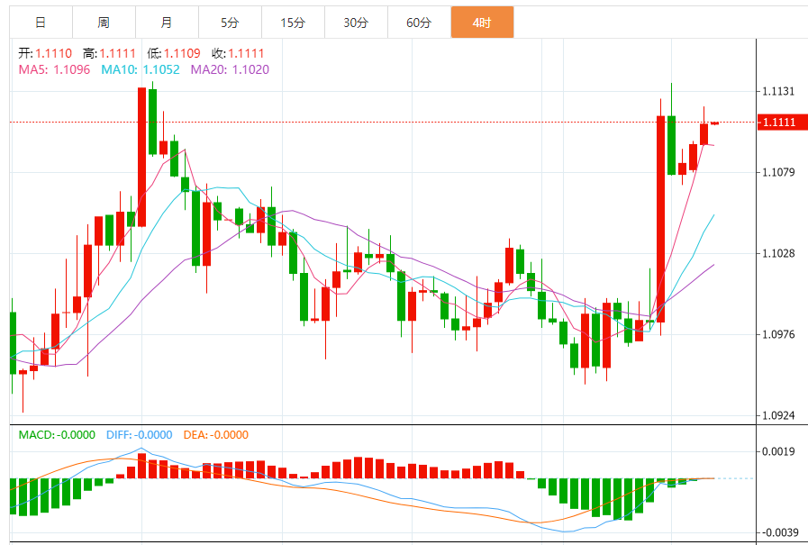Screen dimensions: 808x545
Task: Click the red current price tag 1.1111
Action: coord(782,123)
